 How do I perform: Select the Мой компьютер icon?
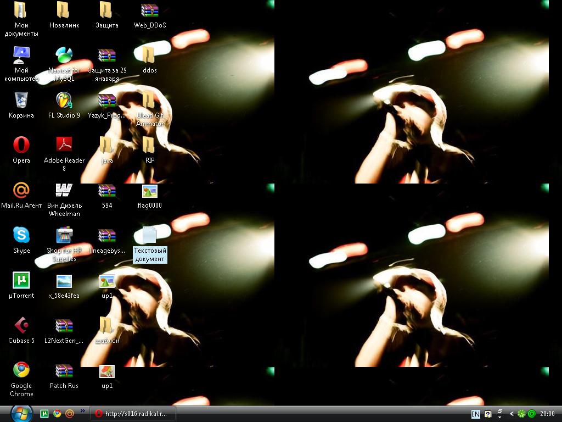[x=21, y=55]
